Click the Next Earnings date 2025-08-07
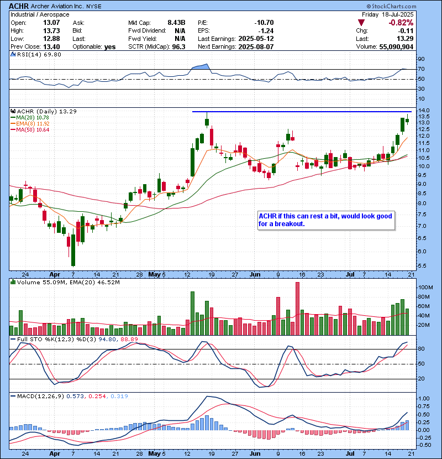442x459 pixels. click(x=256, y=47)
